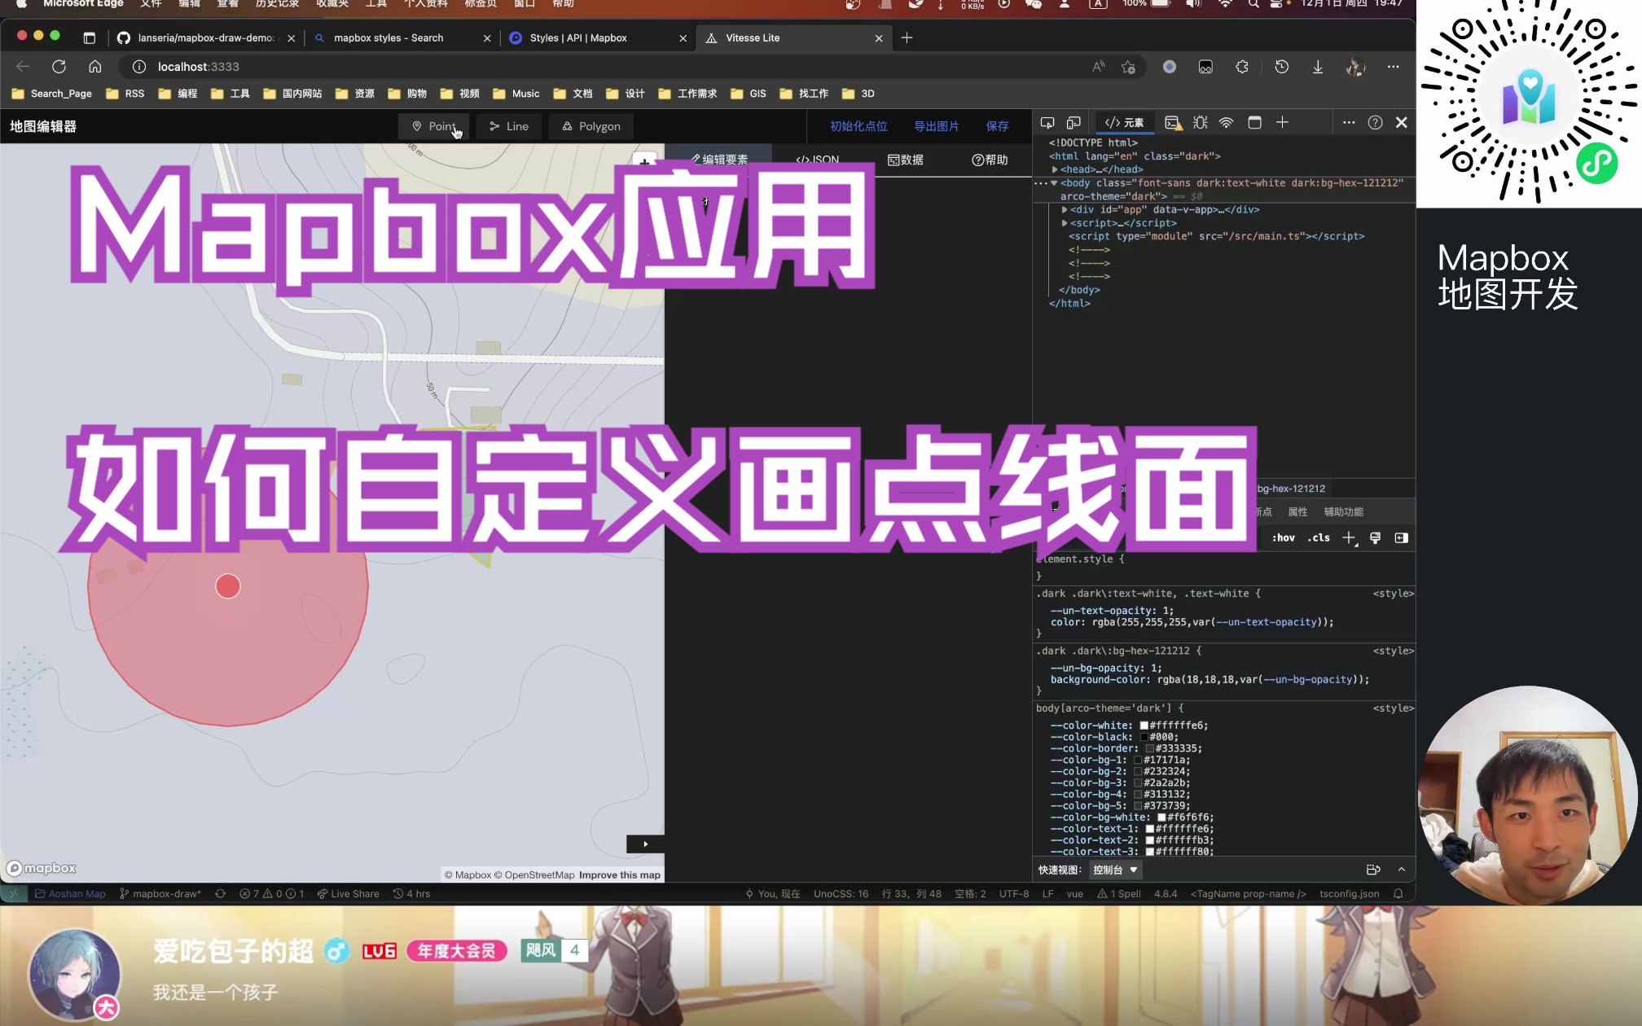Viewport: 1642px width, 1026px height.
Task: Click the map play arrow button
Action: coord(645,844)
